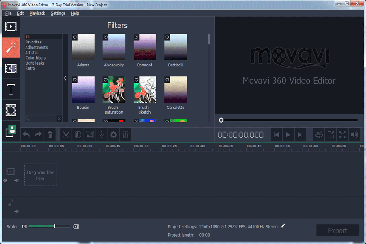Open the Color adjustments icon
The height and width of the screenshot is (244, 366).
tap(78, 135)
